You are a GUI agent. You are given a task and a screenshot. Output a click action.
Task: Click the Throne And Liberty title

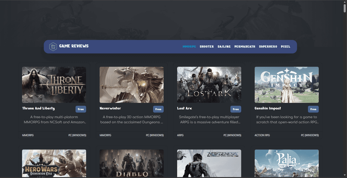[x=38, y=108]
